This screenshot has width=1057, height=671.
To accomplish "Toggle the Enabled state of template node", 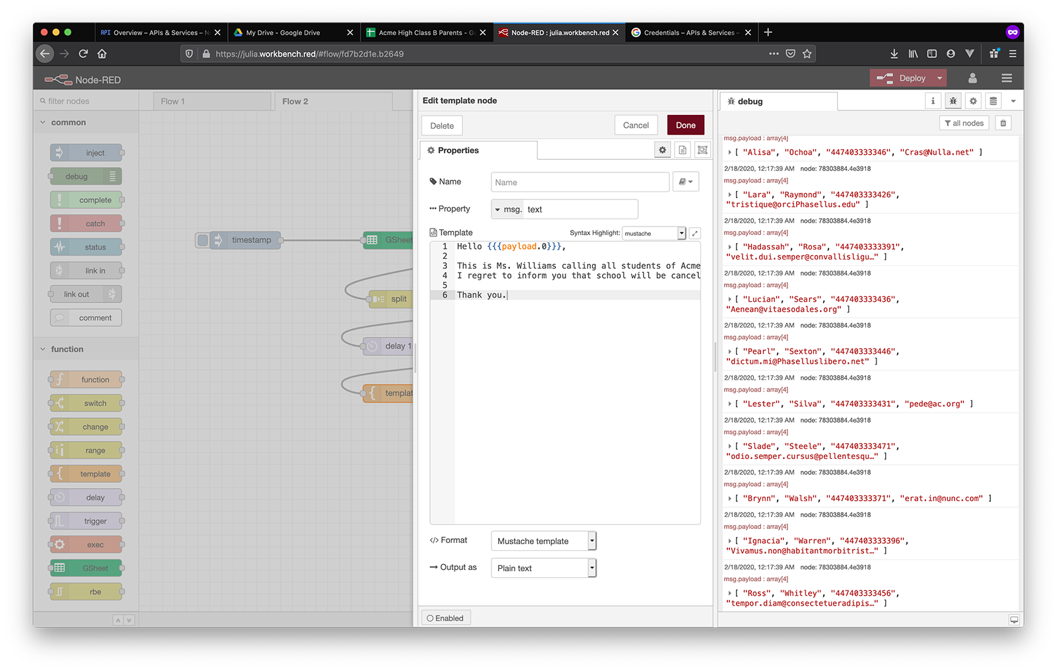I will [x=445, y=618].
